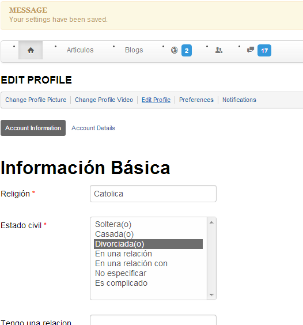Open the friends requests icon
The height and width of the screenshot is (325, 303).
[219, 50]
